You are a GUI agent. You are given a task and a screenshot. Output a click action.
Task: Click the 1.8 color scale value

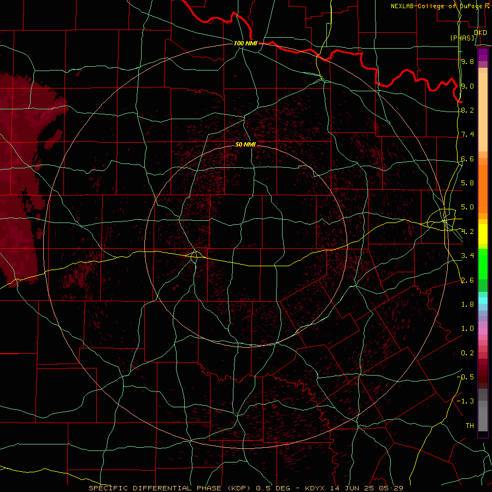pos(467,304)
